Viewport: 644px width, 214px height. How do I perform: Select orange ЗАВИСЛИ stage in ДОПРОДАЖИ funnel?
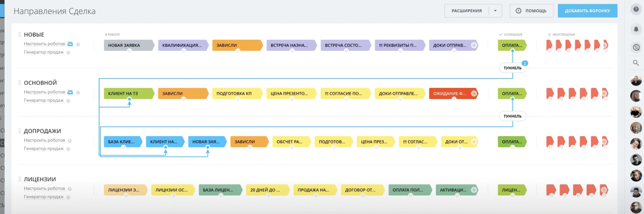[250, 142]
